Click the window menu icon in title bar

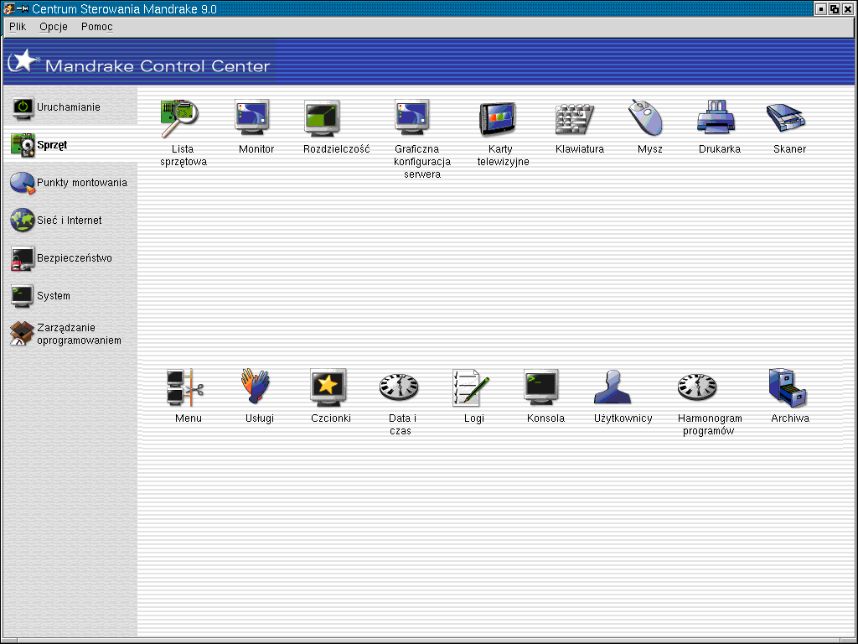tap(8, 8)
